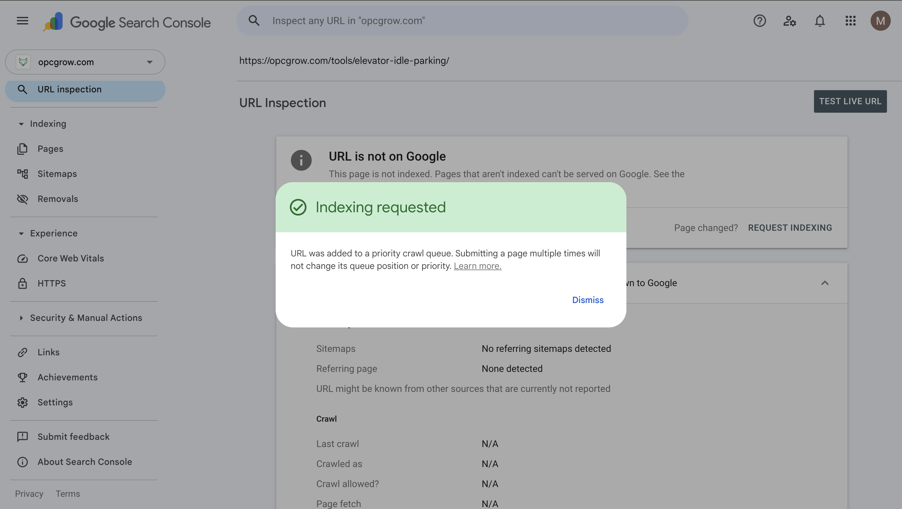The image size is (902, 509).
Task: Open the hamburger main menu
Action: coord(23,21)
